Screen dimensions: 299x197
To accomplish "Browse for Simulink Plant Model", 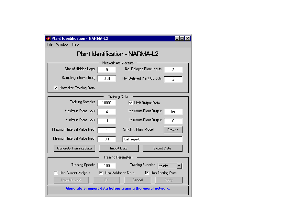I will coord(173,130).
